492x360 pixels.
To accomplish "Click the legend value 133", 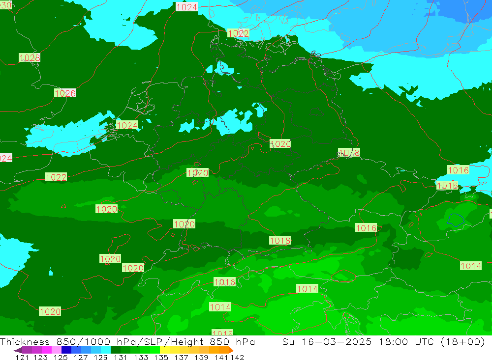I will tap(141, 357).
